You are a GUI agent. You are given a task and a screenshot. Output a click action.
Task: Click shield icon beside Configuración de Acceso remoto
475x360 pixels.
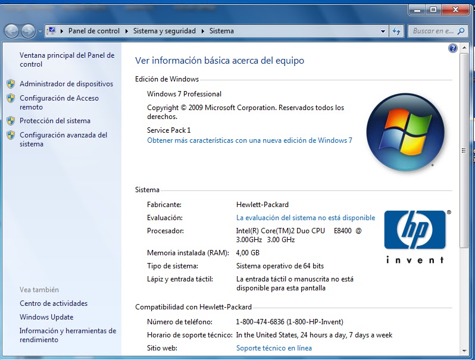click(x=11, y=98)
